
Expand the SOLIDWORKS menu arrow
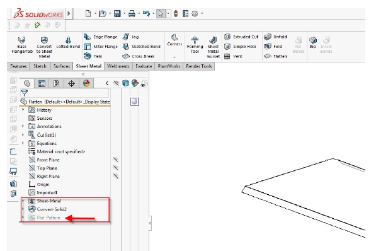tap(69, 13)
